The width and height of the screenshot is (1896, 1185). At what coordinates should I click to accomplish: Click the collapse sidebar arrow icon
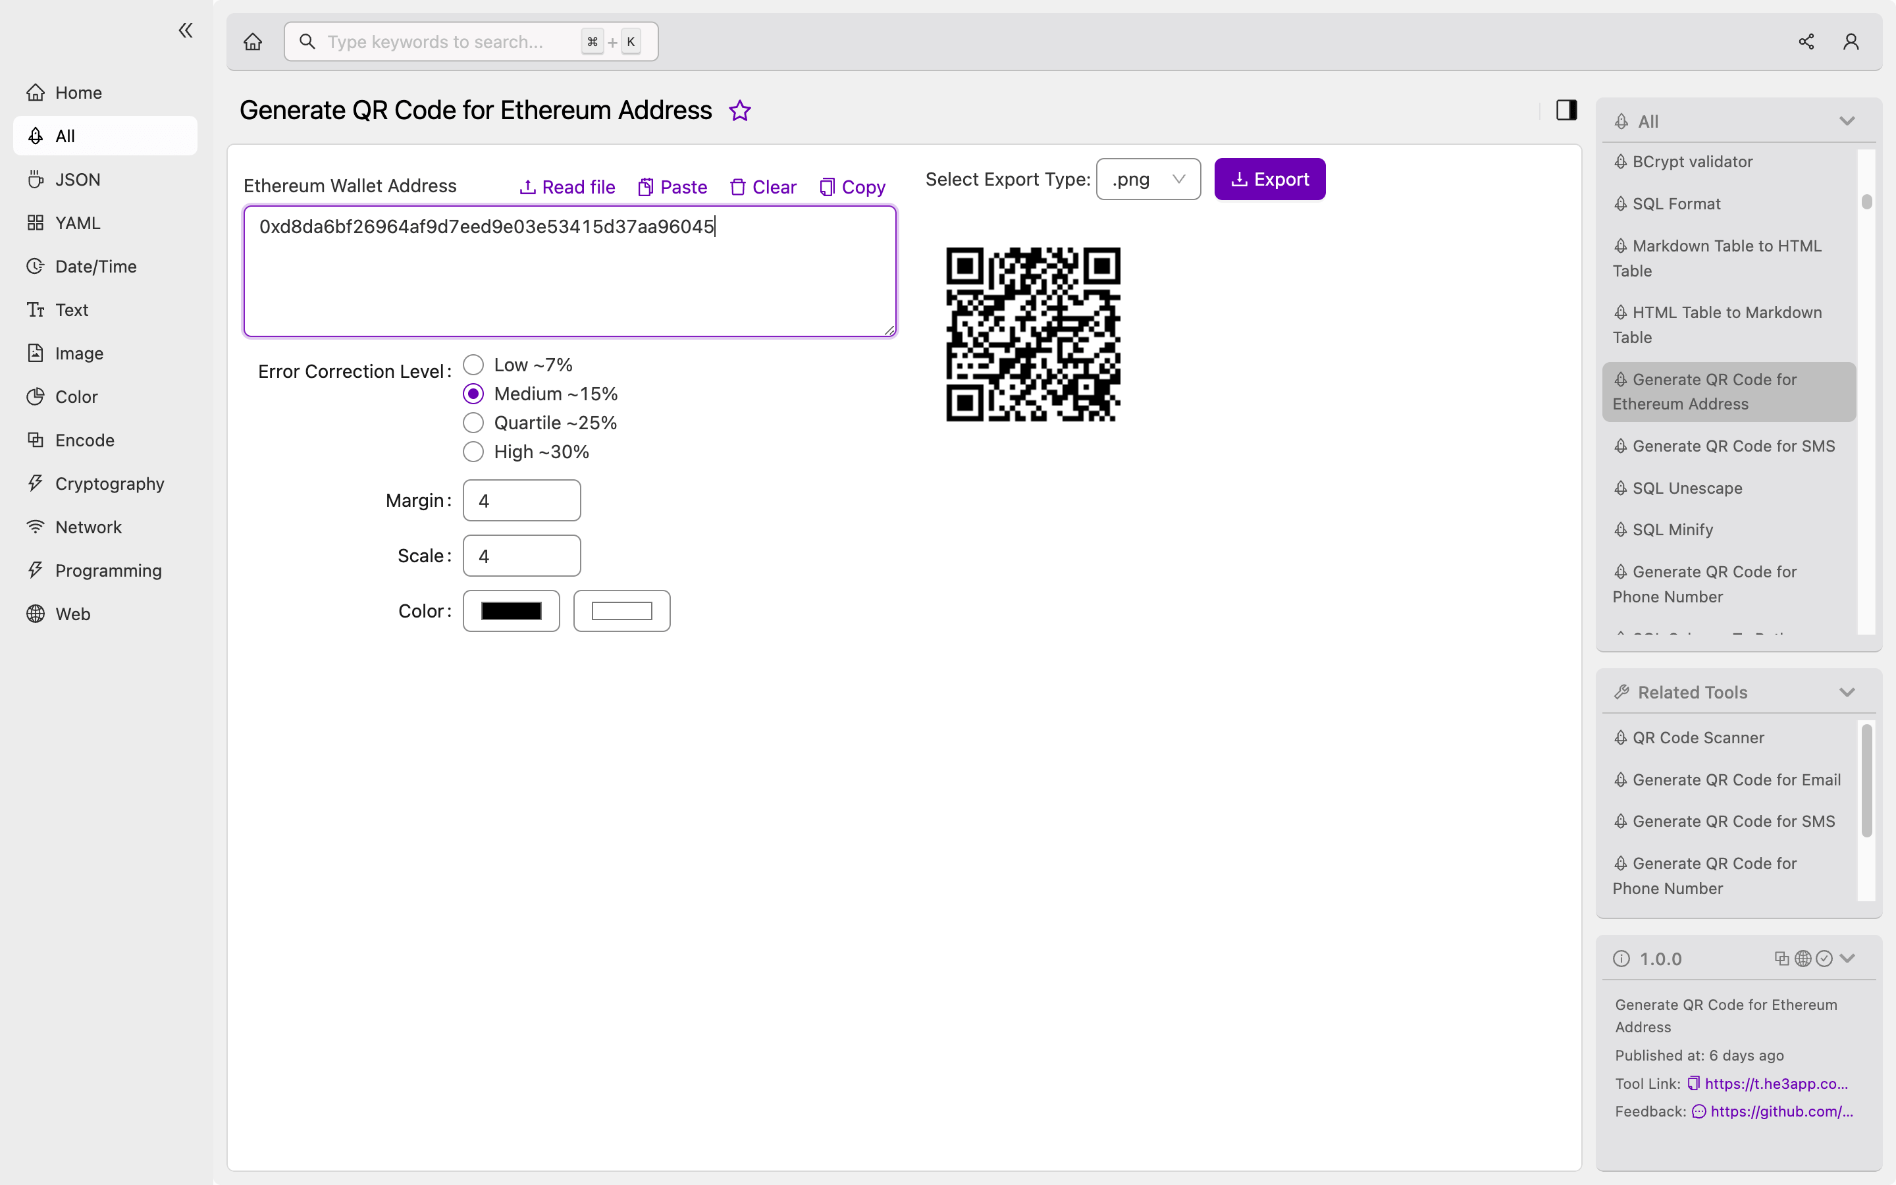pos(184,30)
